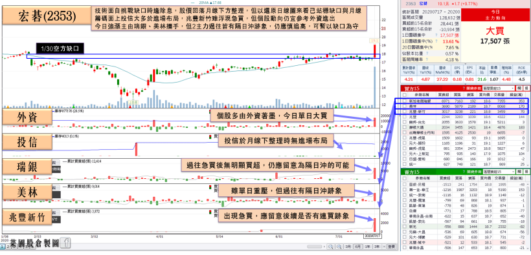The height and width of the screenshot is (255, 531).
Task: Click the last small button in 買方15 header
Action: (526, 88)
